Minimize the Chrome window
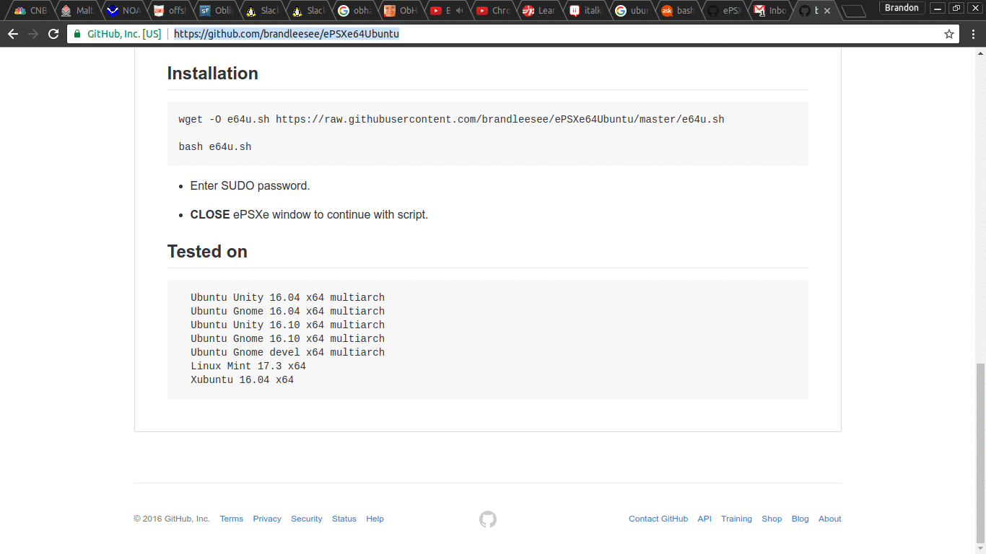This screenshot has height=554, width=986. click(937, 8)
